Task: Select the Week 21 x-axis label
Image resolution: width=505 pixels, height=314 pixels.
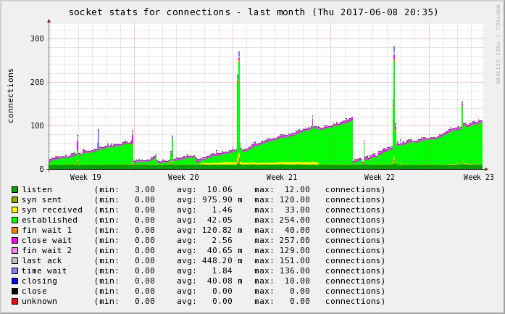Action: point(282,177)
